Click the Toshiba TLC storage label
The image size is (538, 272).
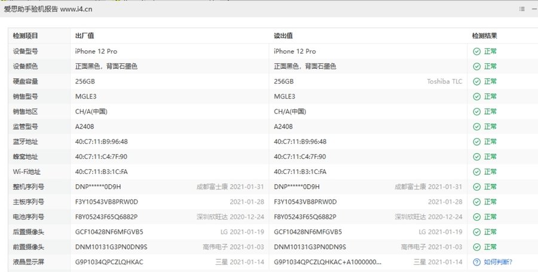click(x=445, y=81)
